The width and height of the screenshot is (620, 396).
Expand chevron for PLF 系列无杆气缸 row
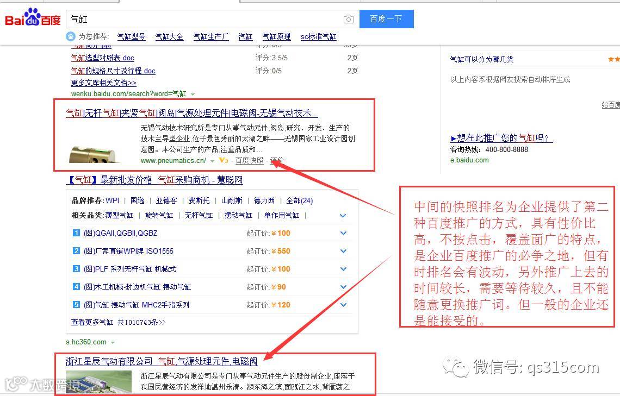(x=343, y=269)
